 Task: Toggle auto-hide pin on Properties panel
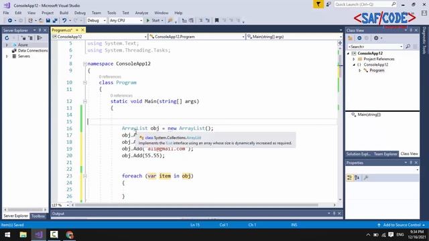[x=411, y=163]
